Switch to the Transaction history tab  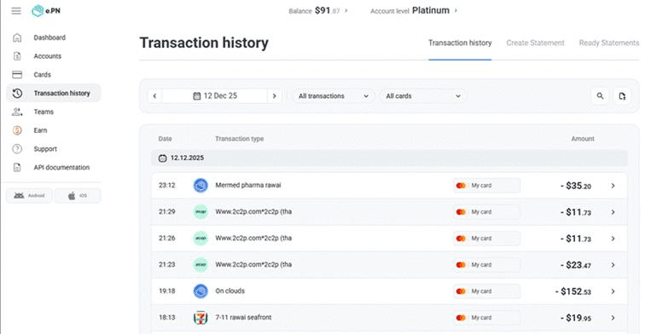pos(460,43)
